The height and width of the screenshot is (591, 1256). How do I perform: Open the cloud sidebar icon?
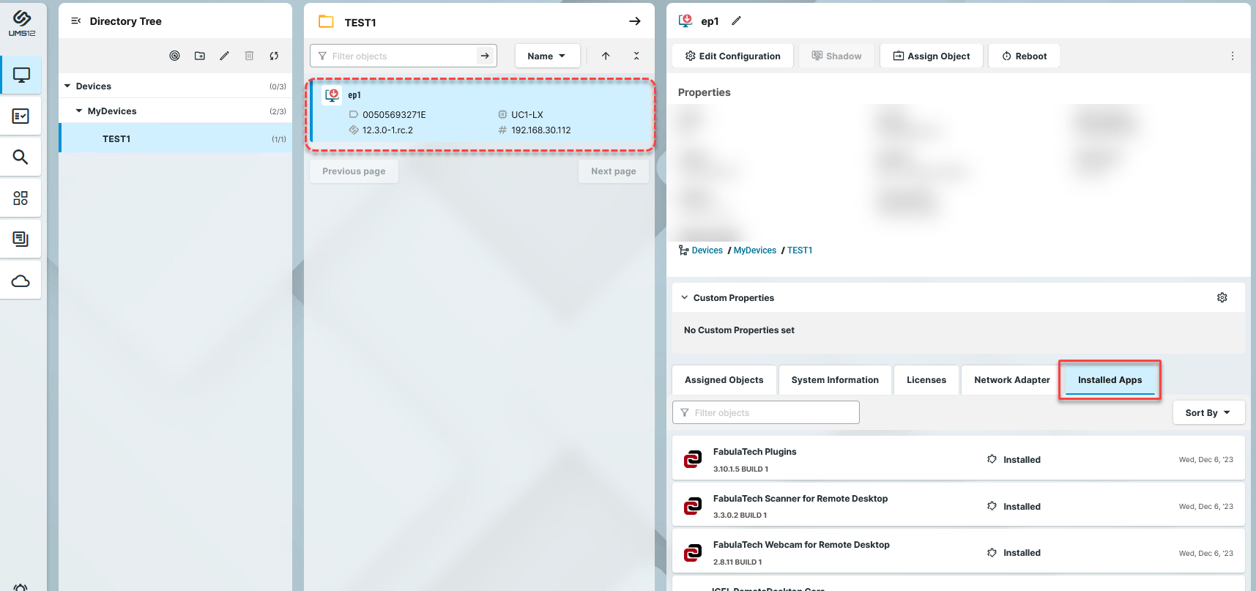[x=21, y=281]
